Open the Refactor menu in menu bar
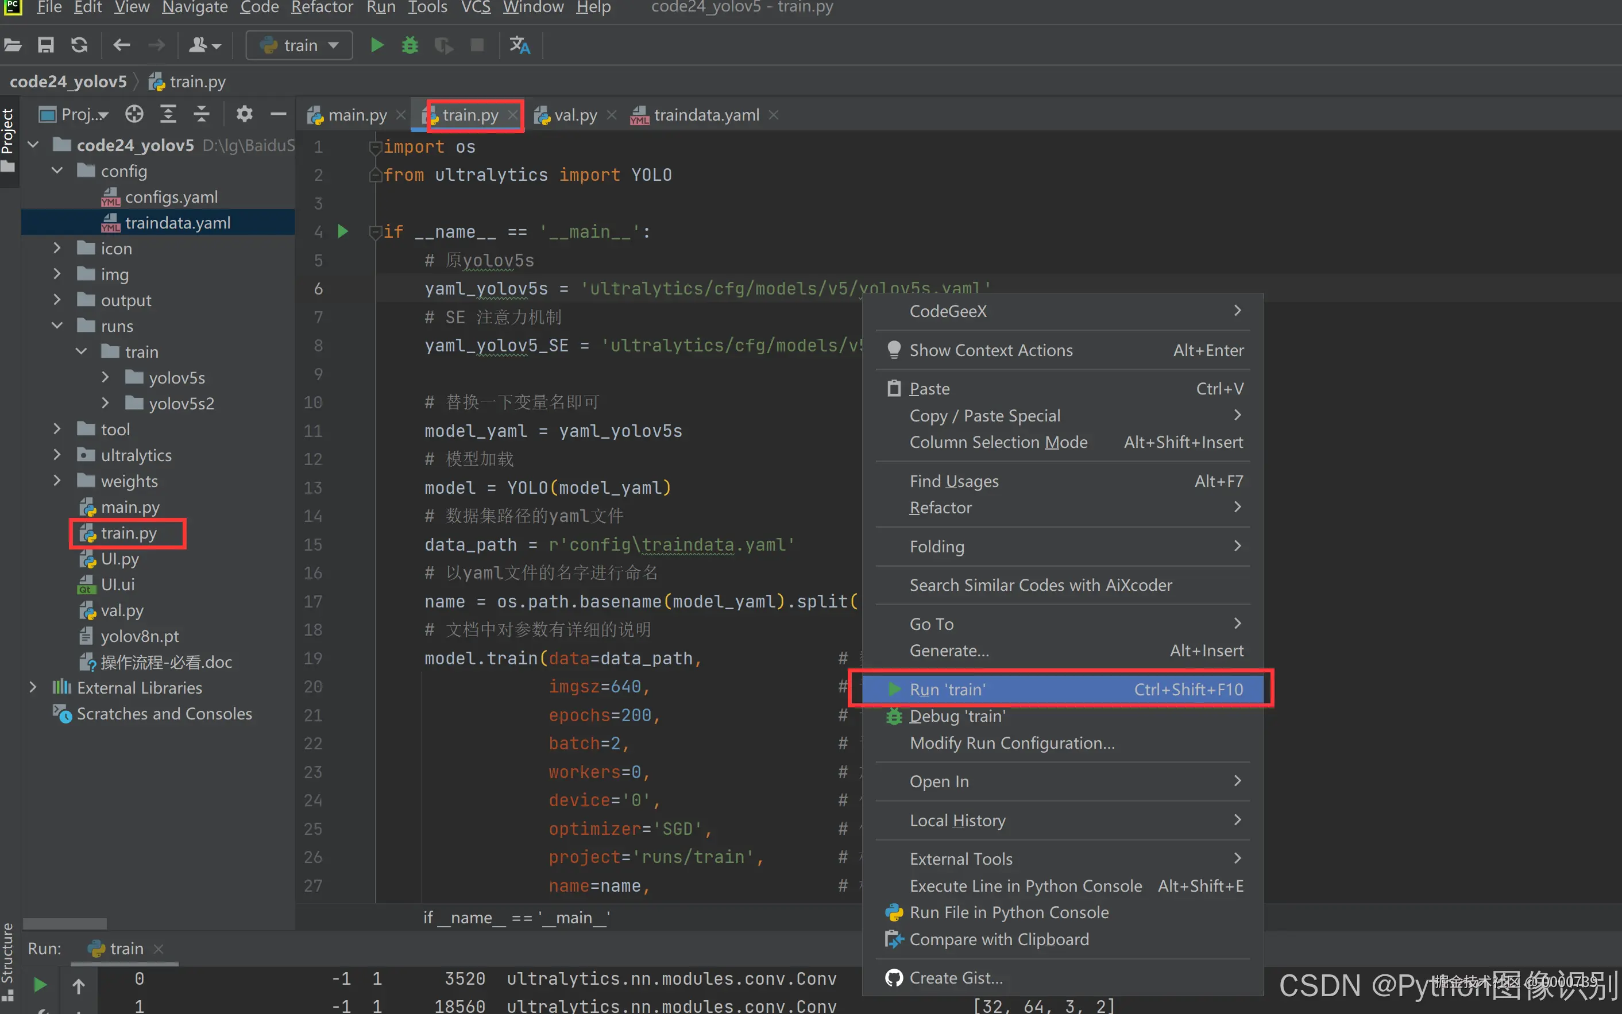1622x1014 pixels. click(322, 7)
